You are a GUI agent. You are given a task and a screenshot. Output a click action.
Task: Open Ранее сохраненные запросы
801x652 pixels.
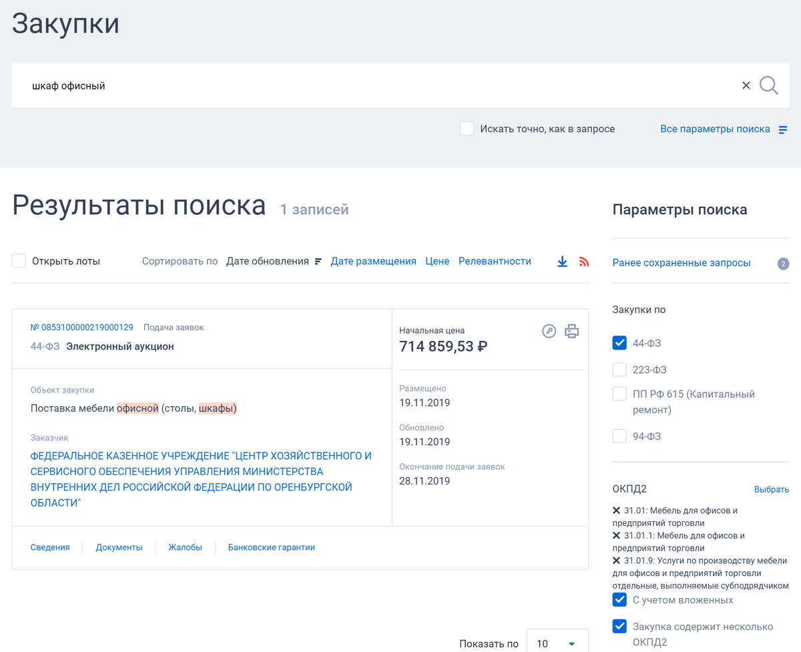coord(681,262)
